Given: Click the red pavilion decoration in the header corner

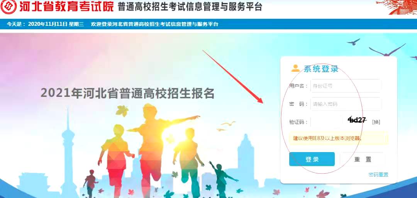Looking at the screenshot, I should point(397,7).
